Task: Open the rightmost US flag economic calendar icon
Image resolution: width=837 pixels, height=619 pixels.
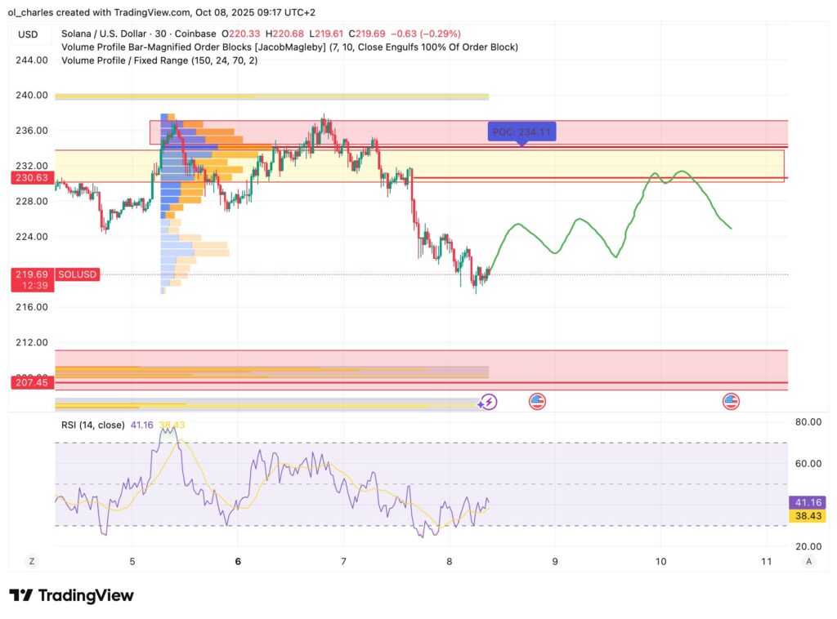Action: pyautogui.click(x=729, y=400)
